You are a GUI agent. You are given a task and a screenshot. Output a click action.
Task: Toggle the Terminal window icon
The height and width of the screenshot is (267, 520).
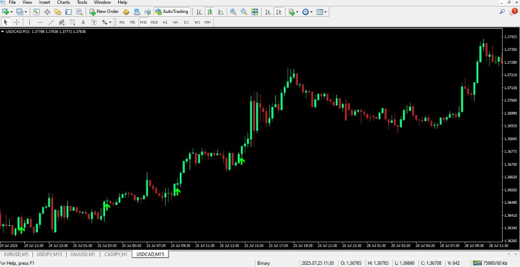68,12
